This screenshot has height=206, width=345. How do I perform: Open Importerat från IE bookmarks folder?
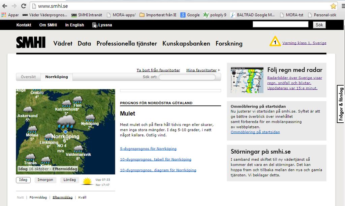[158, 15]
